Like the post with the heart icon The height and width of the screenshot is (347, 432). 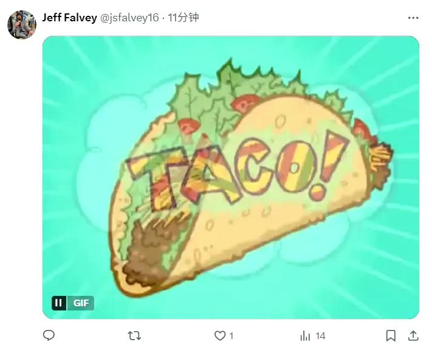pyautogui.click(x=220, y=335)
